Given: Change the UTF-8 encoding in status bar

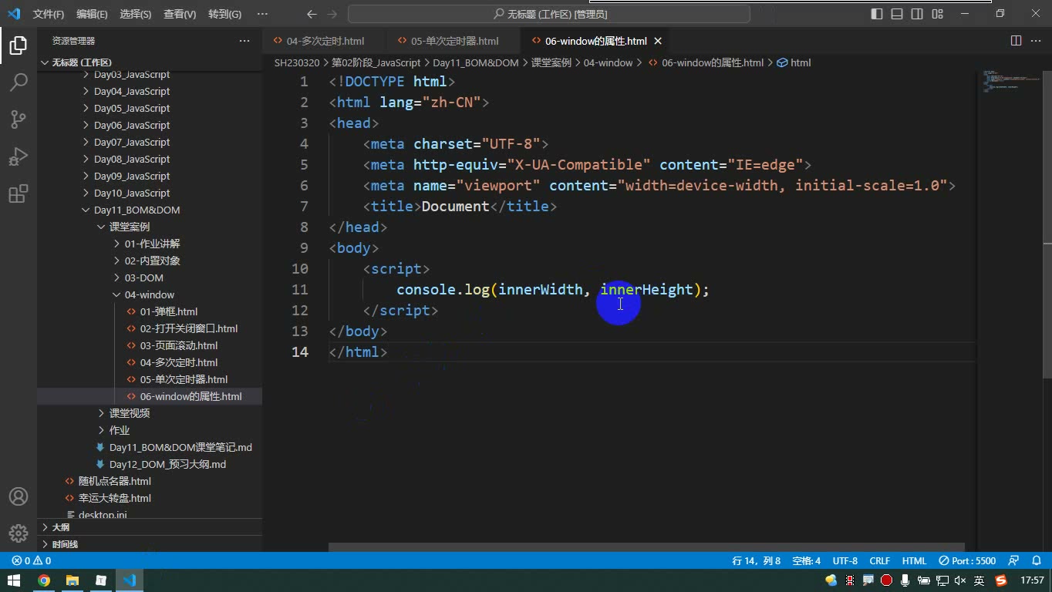Looking at the screenshot, I should tap(845, 561).
